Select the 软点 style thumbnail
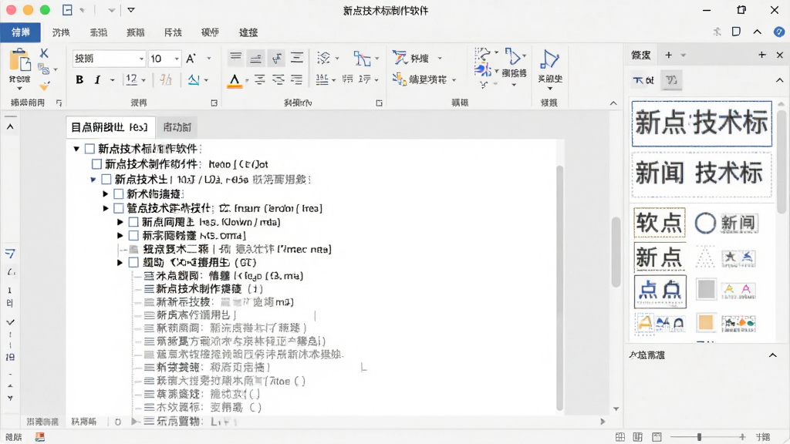 pyautogui.click(x=660, y=223)
